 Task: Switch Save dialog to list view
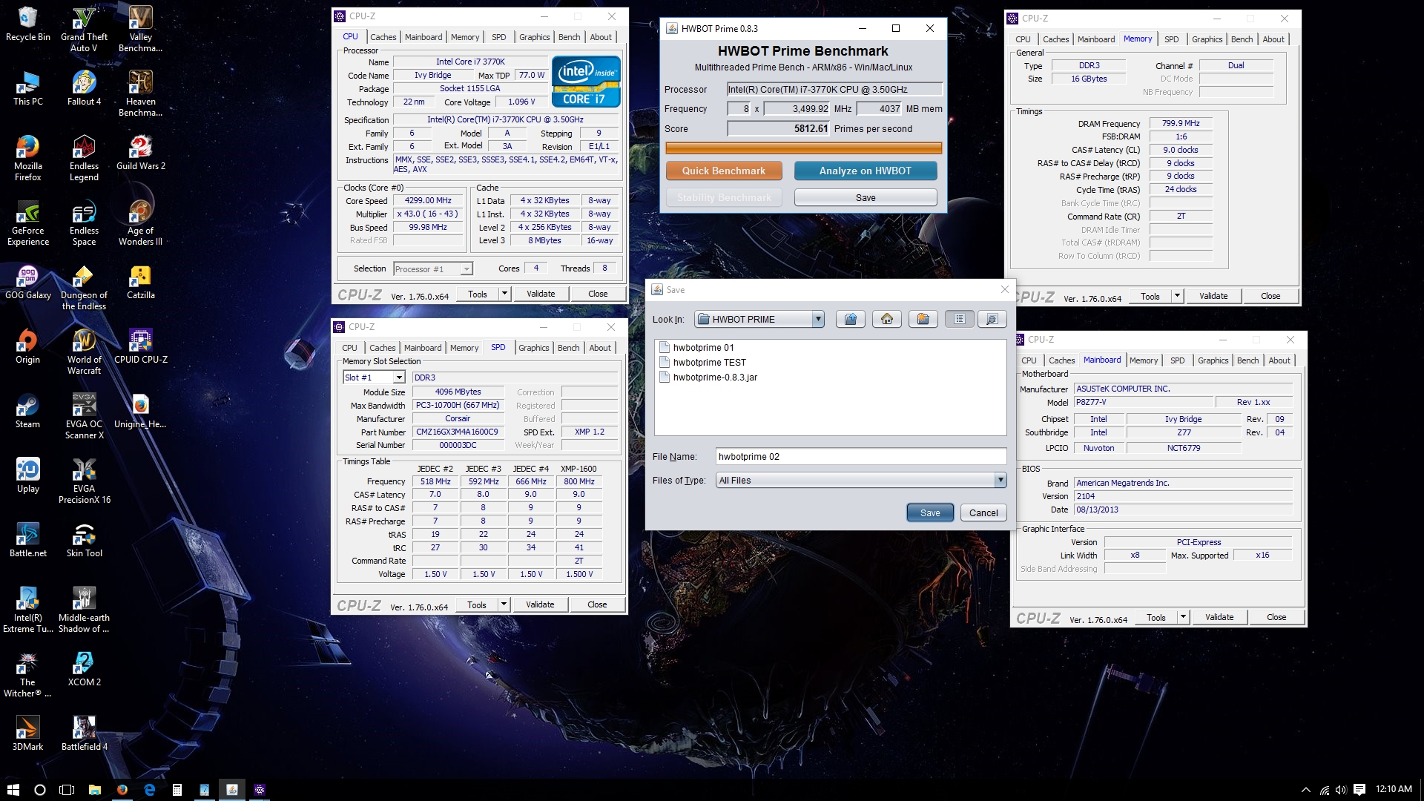960,319
